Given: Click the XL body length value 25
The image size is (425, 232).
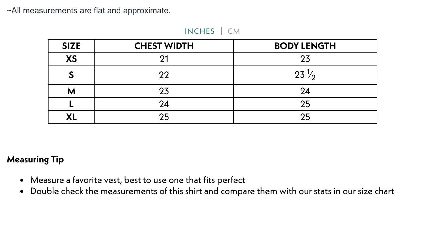Looking at the screenshot, I should pyautogui.click(x=305, y=117).
